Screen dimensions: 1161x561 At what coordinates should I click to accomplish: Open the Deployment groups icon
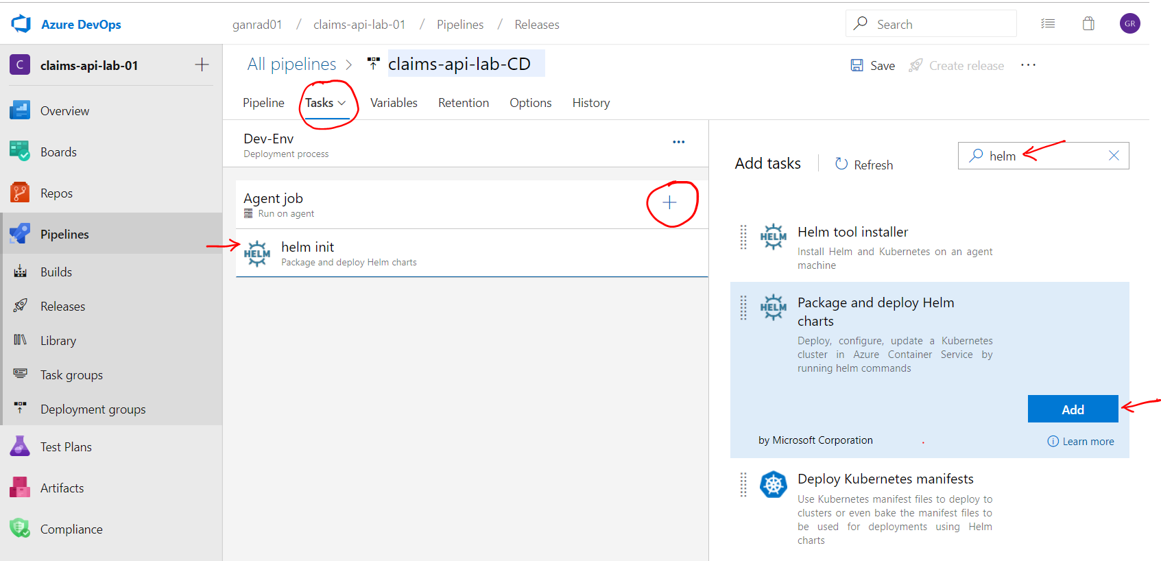coord(21,409)
